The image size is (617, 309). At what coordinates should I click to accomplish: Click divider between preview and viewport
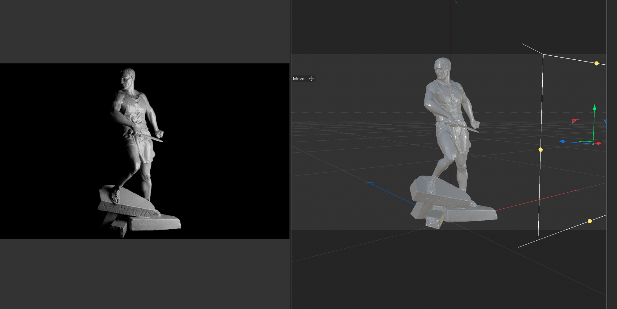(291, 154)
